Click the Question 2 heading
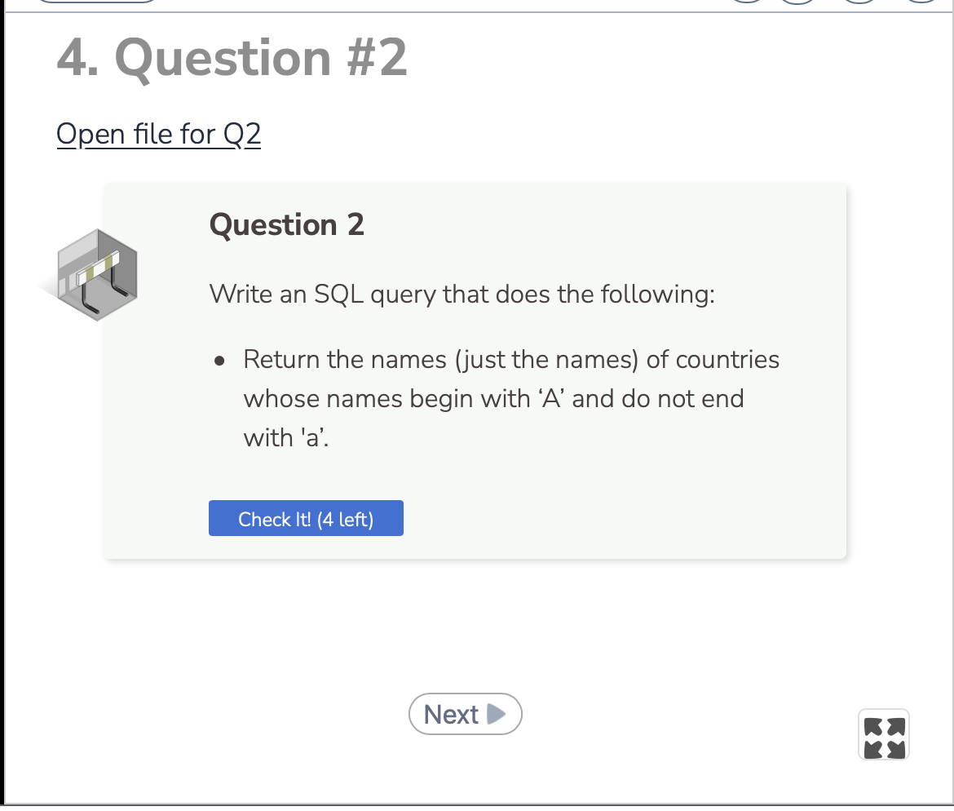The width and height of the screenshot is (954, 811). [x=286, y=225]
